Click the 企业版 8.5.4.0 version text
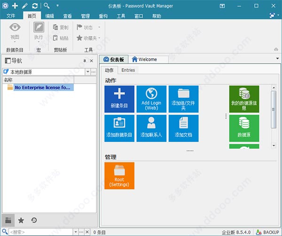Image resolution: width=282 pixels, height=236 pixels. (236, 232)
